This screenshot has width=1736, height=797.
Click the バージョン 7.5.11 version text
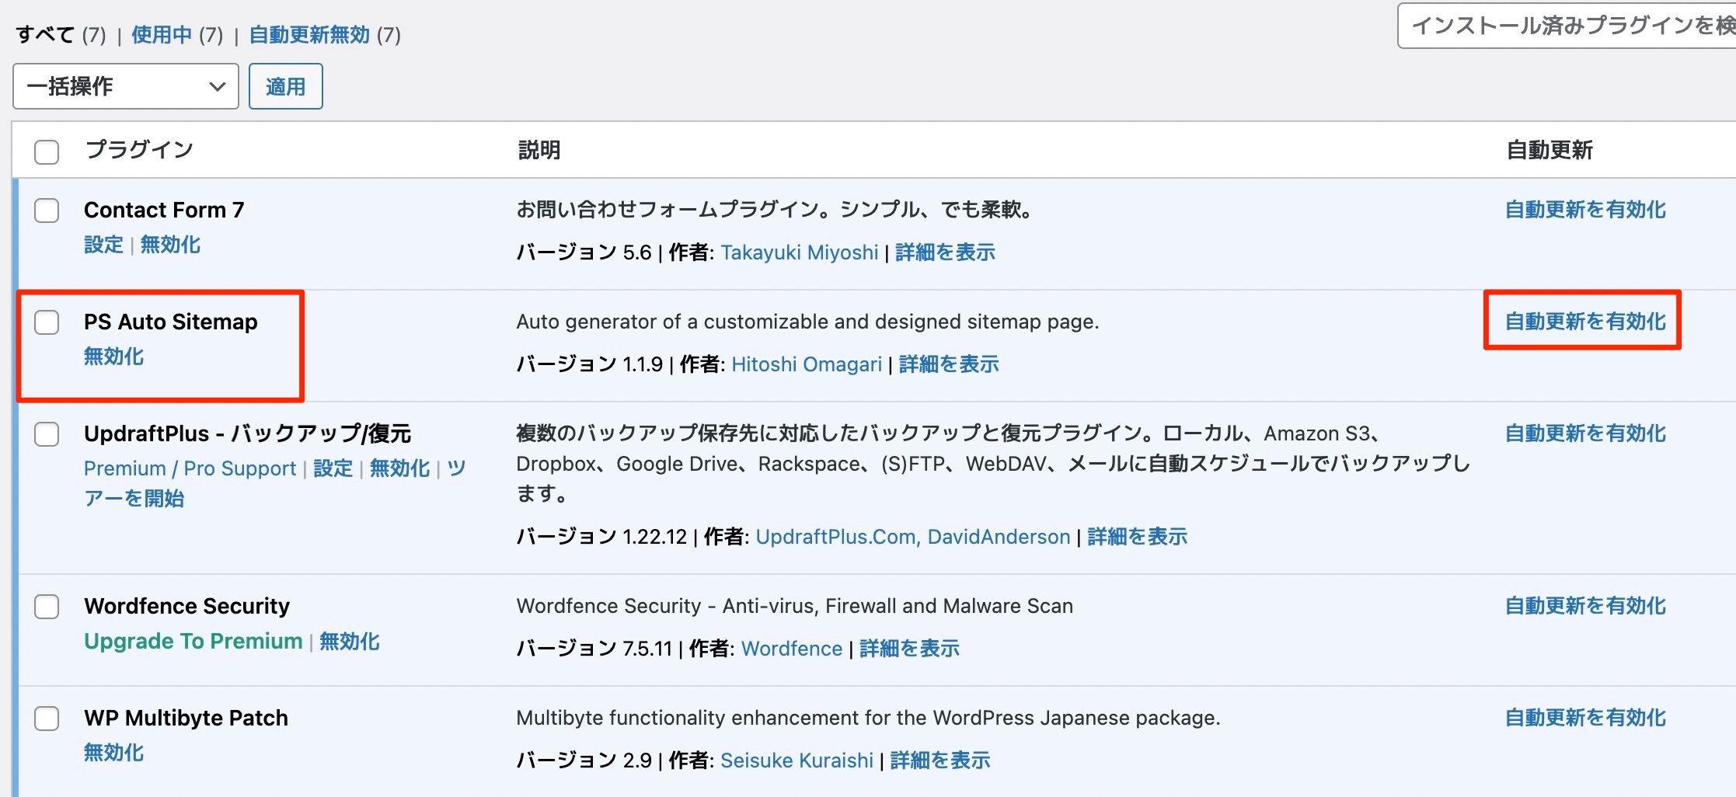pyautogui.click(x=594, y=649)
